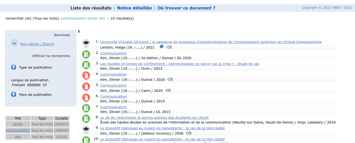
Task: Open Université Virtuelle Africaine result title
Action: click(x=211, y=42)
